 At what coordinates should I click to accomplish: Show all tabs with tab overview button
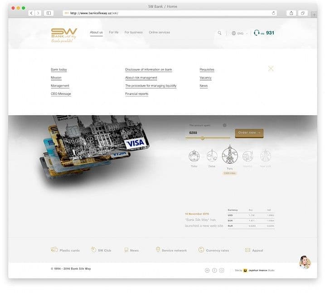(303, 13)
